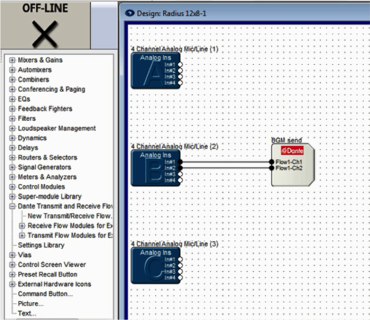Select New Transmit/Receive Flow item

70,216
